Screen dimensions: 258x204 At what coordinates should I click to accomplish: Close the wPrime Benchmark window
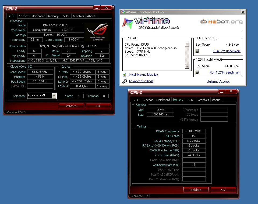point(243,12)
